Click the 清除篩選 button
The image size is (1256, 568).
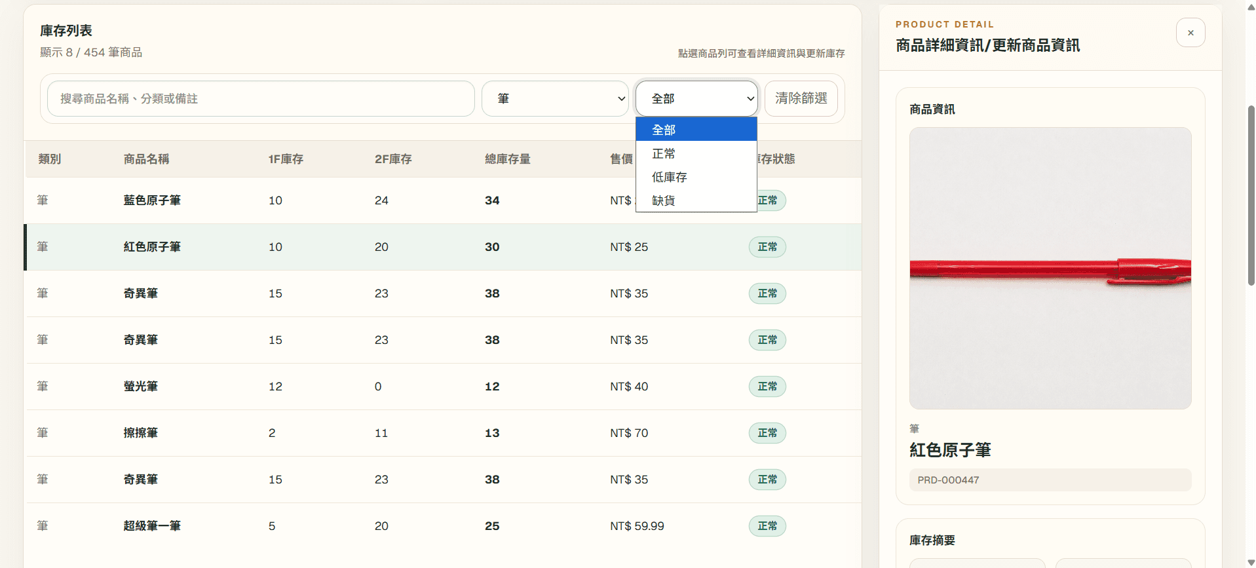(801, 99)
